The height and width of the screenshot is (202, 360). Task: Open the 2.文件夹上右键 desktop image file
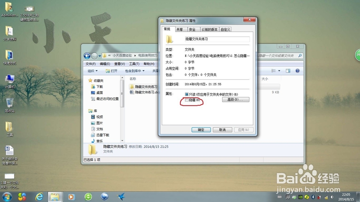click(x=30, y=13)
